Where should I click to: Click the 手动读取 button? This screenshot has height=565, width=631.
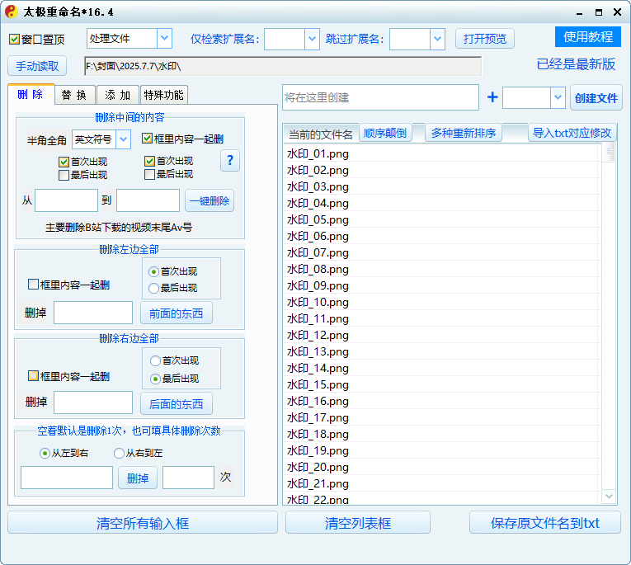point(37,66)
